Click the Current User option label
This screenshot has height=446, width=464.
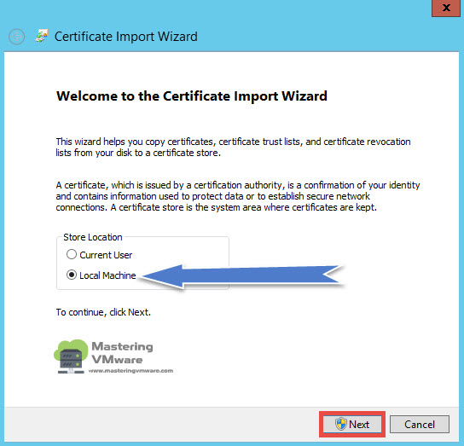tap(106, 255)
